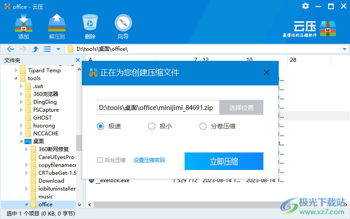Expand the NCCACHE folder
Viewport: 350px width, 219px height.
click(21, 134)
